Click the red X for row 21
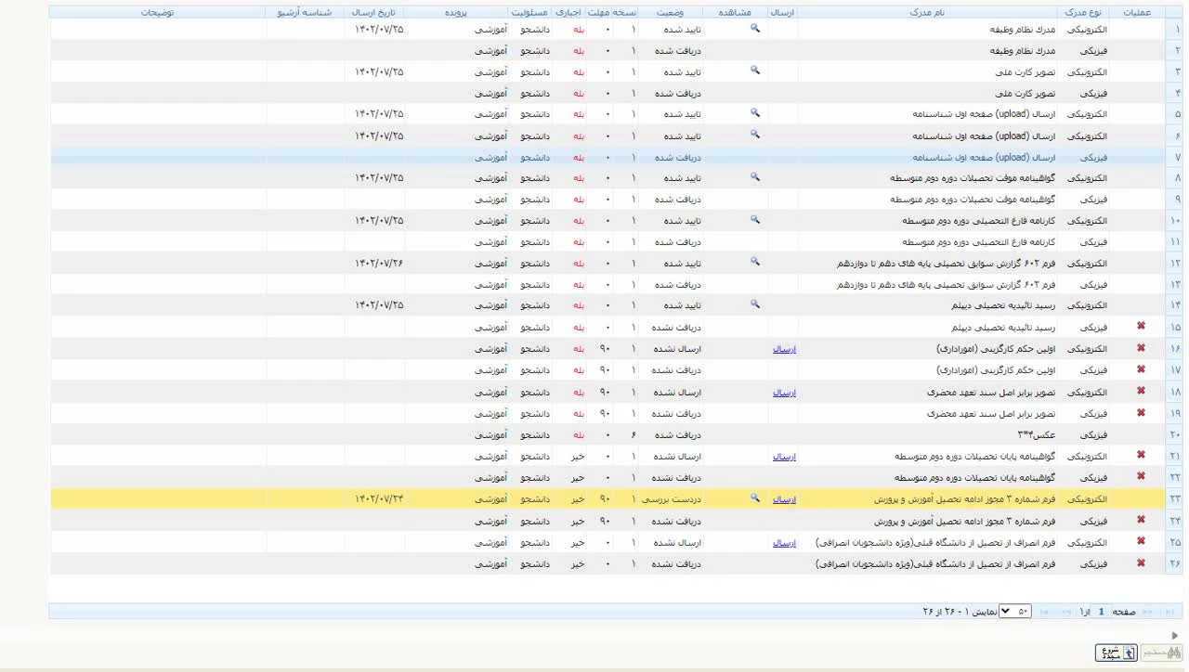The image size is (1189, 672). (1141, 455)
